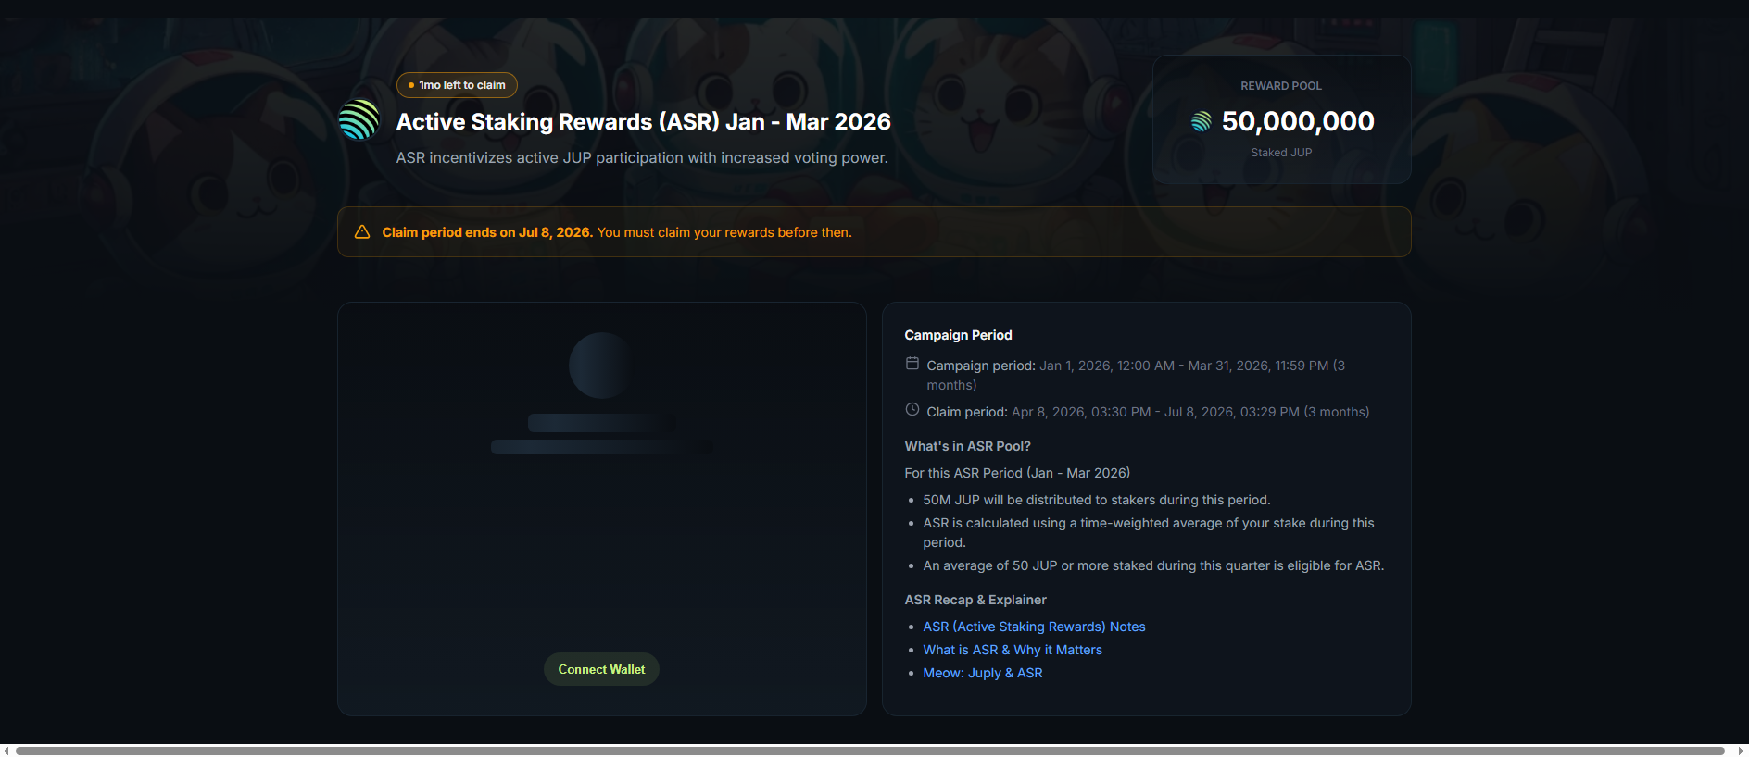Click the Jupiter logo beside ASR title
Viewport: 1749px width, 757px height.
[359, 119]
